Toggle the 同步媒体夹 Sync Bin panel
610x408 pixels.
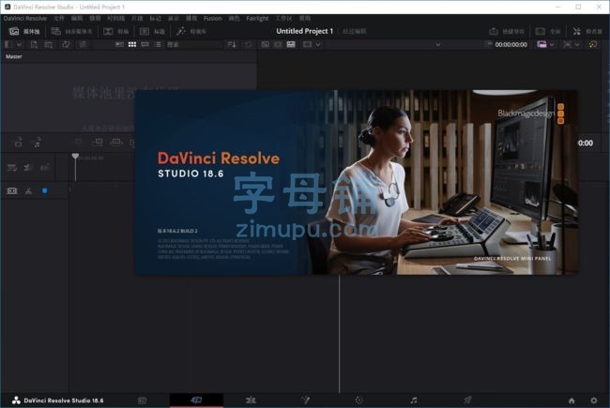coord(71,31)
